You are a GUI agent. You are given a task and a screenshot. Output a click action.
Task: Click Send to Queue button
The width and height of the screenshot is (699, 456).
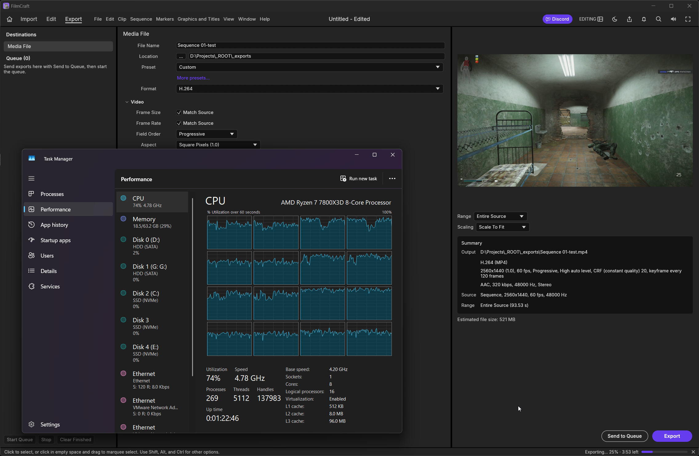point(625,436)
